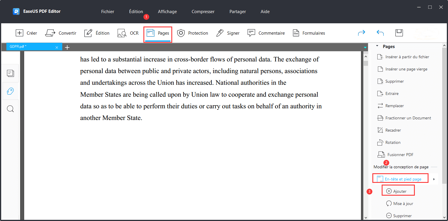Click the Créer toolbar button

[x=26, y=33]
